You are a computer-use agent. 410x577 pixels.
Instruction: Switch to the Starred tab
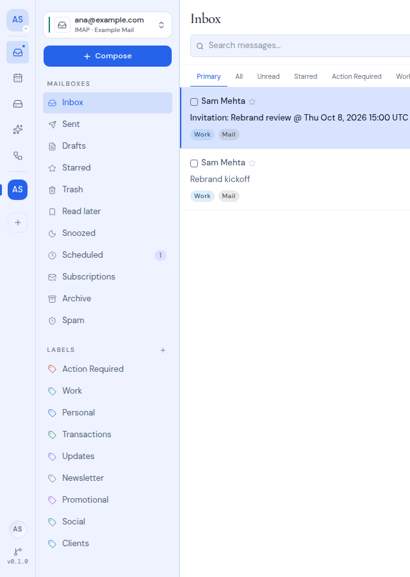(306, 76)
